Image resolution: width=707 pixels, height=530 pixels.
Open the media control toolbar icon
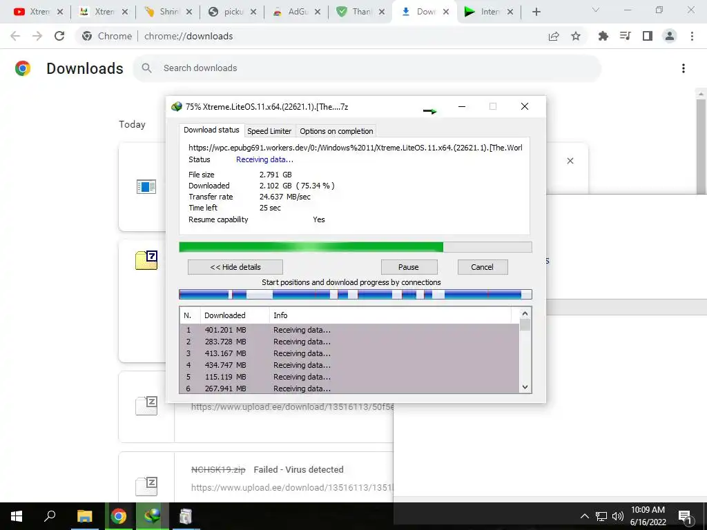(625, 36)
